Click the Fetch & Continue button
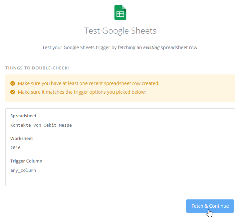 pyautogui.click(x=210, y=206)
